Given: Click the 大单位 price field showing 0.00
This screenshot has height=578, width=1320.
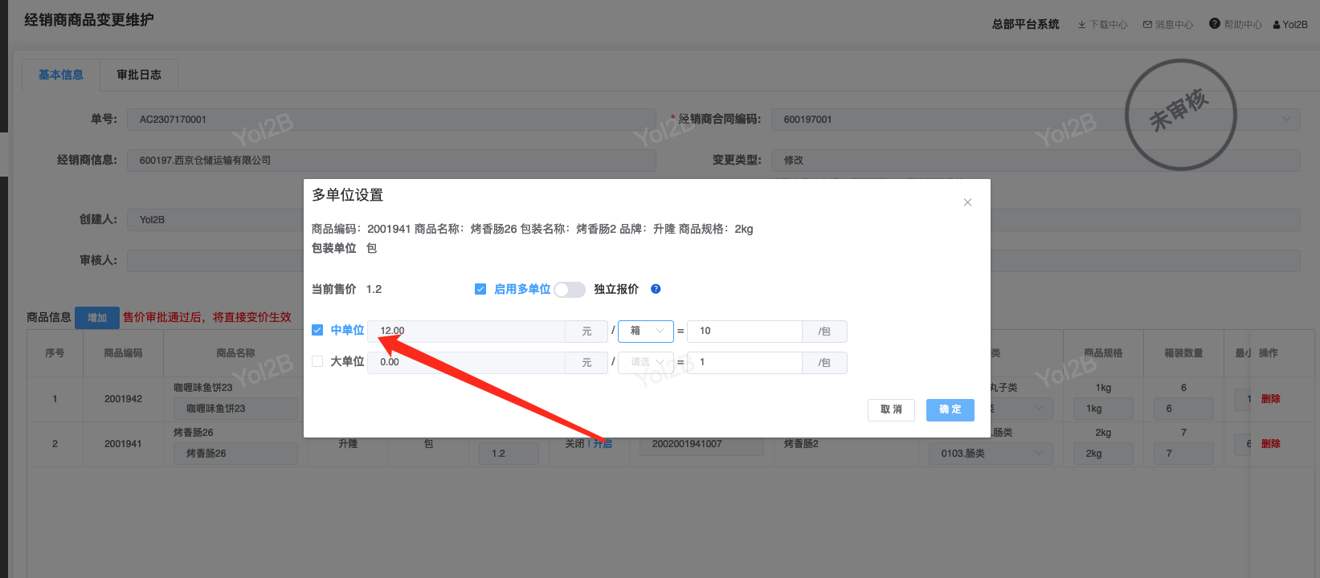Looking at the screenshot, I should pos(466,362).
